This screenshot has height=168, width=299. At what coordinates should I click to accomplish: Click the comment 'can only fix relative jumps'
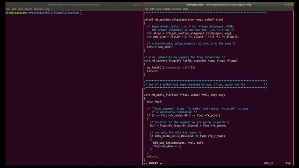click(176, 133)
